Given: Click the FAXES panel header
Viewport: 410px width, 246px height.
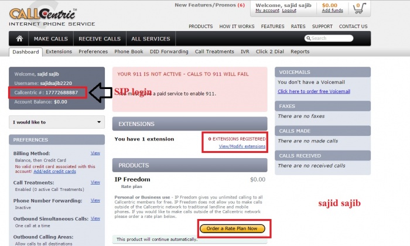Looking at the screenshot, I should (323, 106).
